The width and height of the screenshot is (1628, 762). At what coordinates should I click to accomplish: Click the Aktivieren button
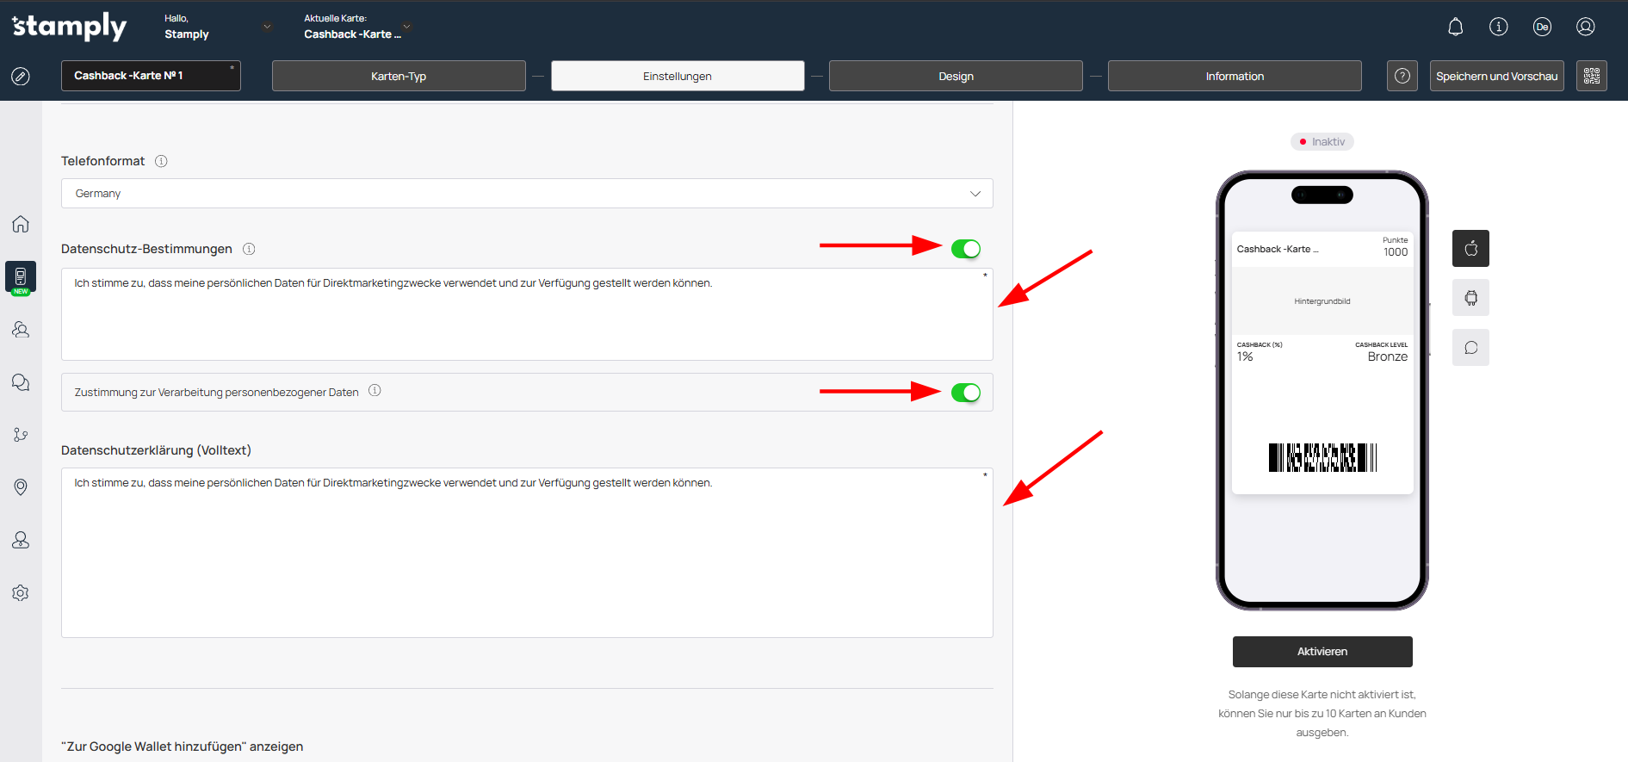click(1322, 652)
